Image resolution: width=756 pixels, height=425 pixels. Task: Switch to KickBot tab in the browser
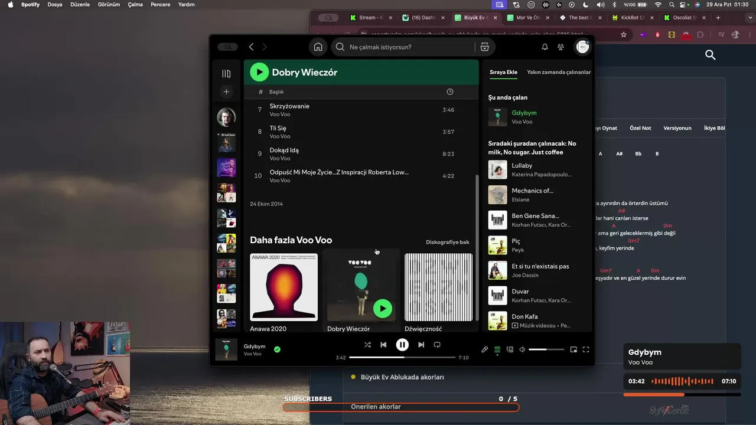click(632, 18)
